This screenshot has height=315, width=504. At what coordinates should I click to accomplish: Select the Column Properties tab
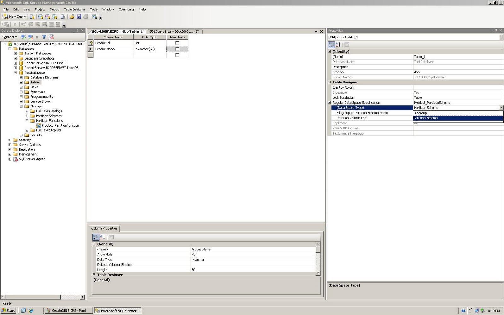[104, 228]
